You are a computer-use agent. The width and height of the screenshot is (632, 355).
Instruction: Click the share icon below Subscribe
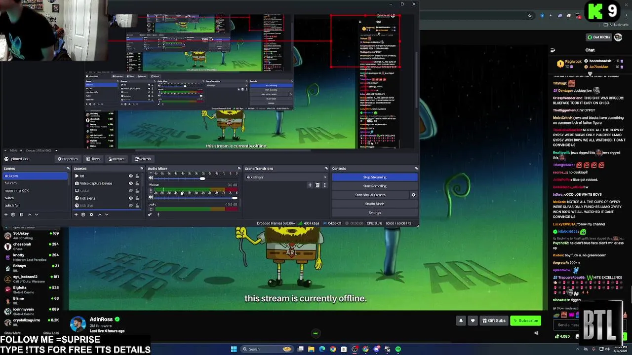pyautogui.click(x=536, y=333)
